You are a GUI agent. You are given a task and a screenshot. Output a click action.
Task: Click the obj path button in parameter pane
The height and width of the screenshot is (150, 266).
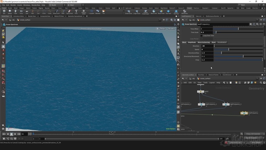[192, 20]
